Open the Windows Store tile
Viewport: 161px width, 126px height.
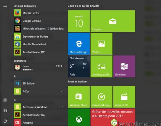click(79, 97)
